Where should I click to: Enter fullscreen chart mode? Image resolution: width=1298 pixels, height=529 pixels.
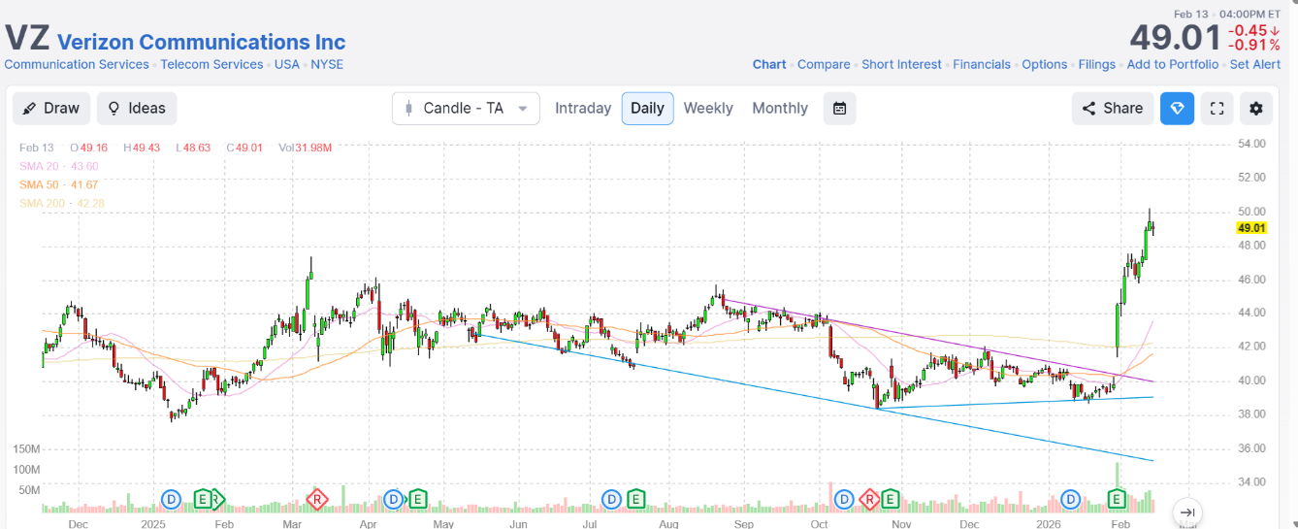tap(1217, 108)
